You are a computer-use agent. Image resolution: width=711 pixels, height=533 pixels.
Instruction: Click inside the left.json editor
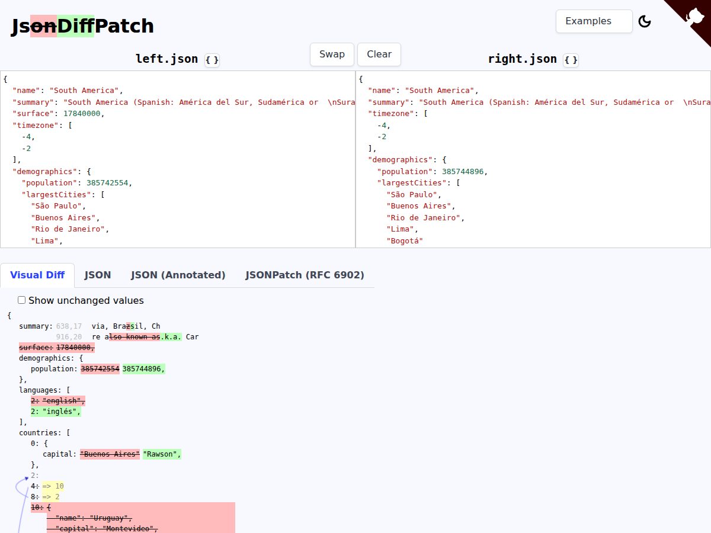[x=178, y=159]
